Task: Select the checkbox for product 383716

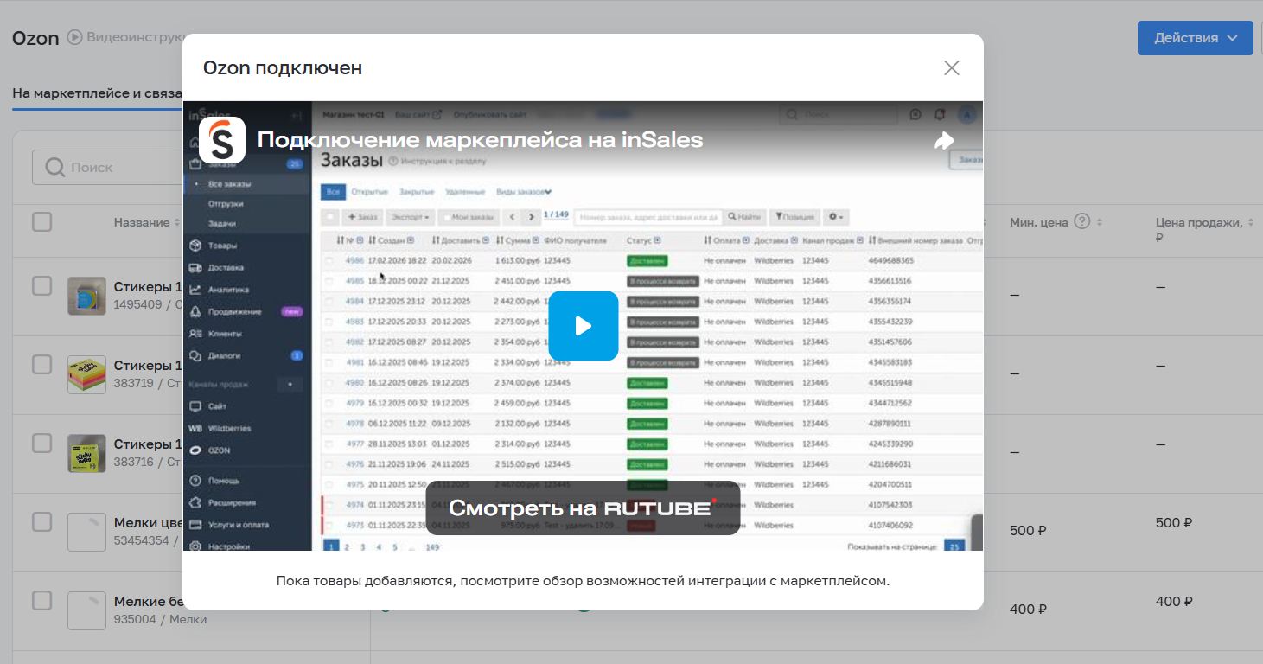Action: tap(41, 444)
